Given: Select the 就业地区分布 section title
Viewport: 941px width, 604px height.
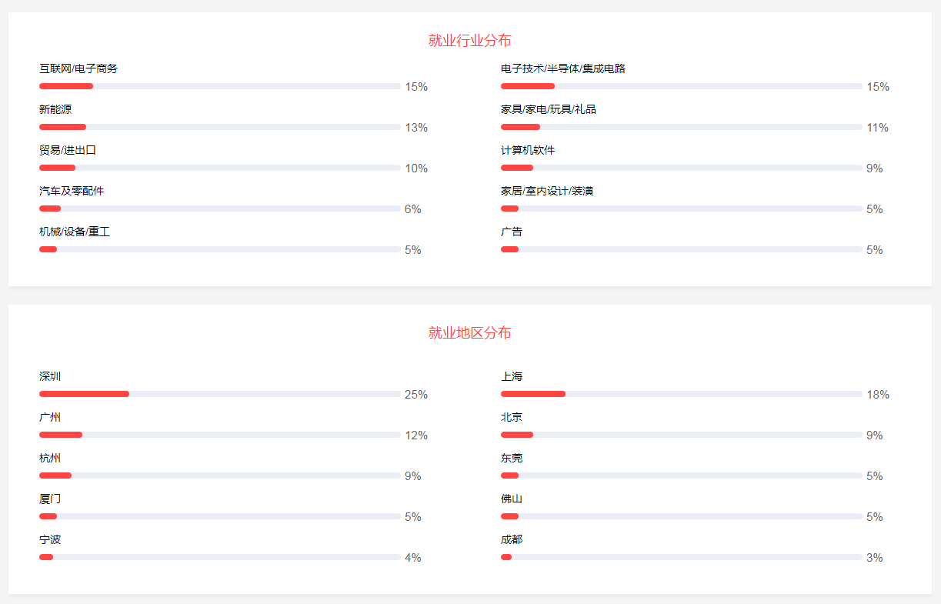Looking at the screenshot, I should coord(469,333).
